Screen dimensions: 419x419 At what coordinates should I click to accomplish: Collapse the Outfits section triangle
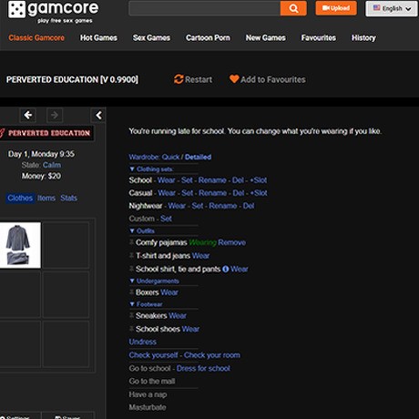click(x=132, y=230)
